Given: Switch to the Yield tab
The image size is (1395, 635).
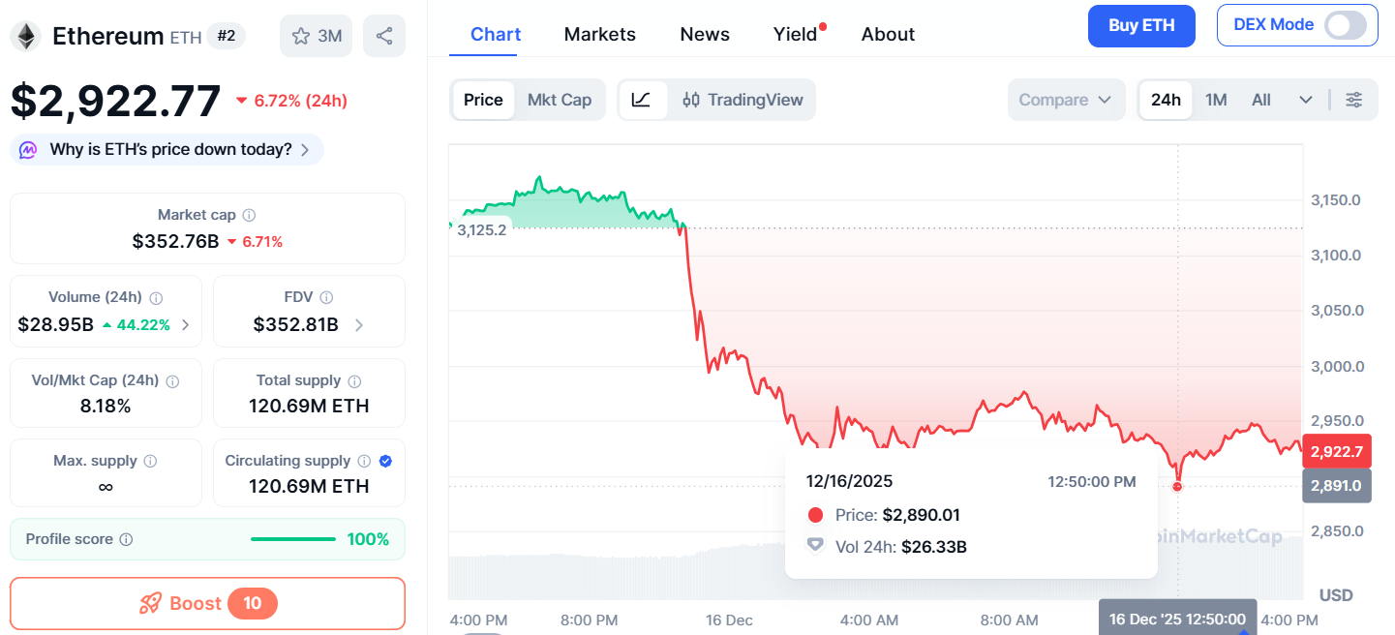Looking at the screenshot, I should [796, 35].
